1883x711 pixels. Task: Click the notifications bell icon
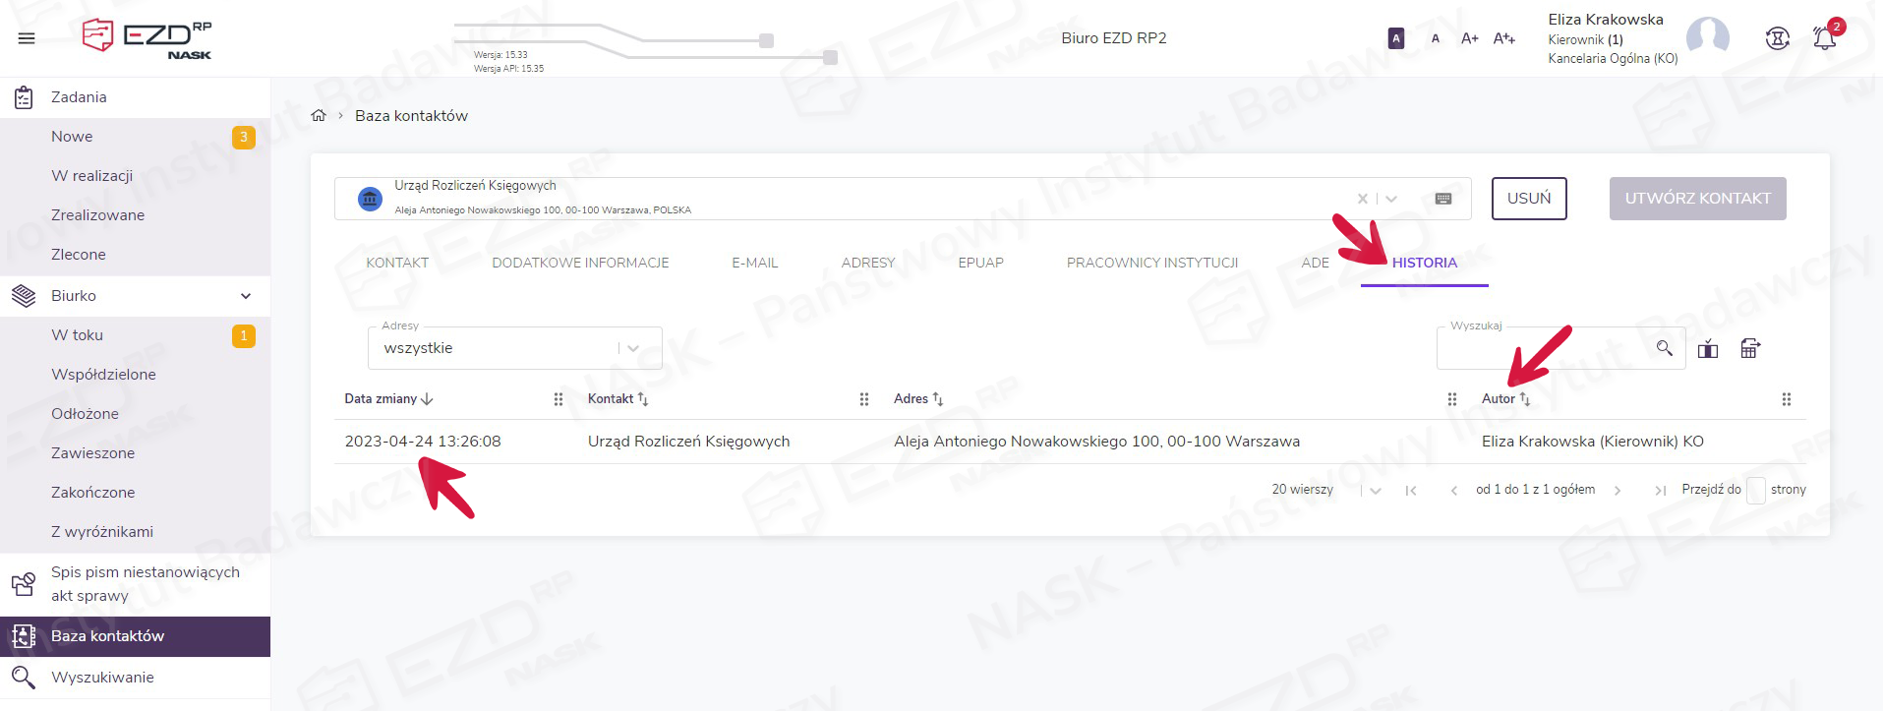coord(1824,39)
